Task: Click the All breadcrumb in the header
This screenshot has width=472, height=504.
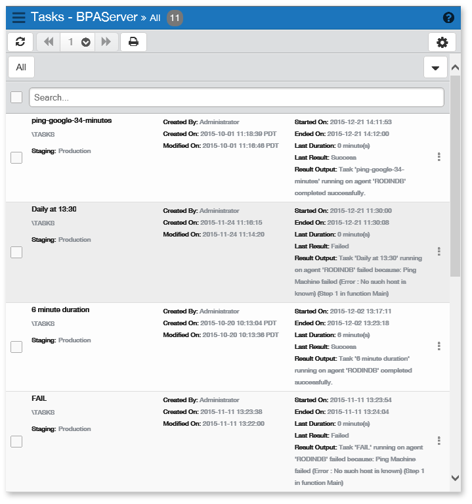Action: 155,18
